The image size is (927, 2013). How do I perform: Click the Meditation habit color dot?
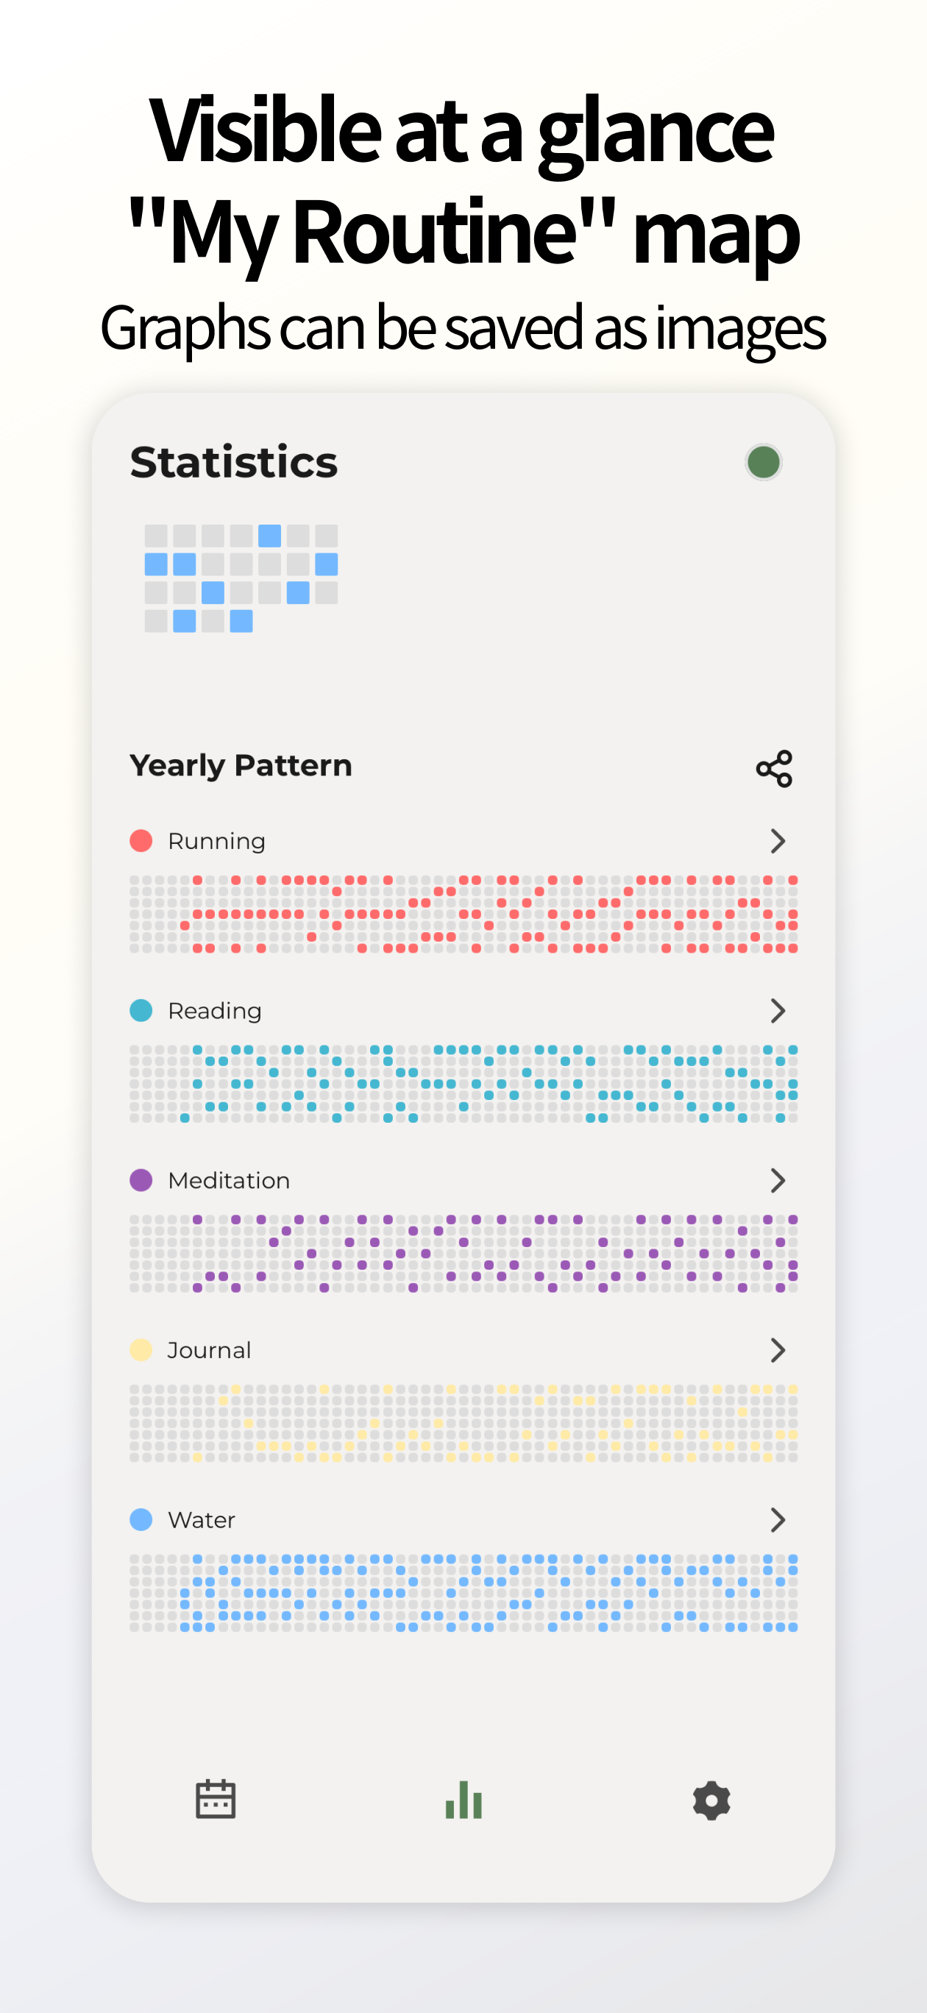(141, 1180)
